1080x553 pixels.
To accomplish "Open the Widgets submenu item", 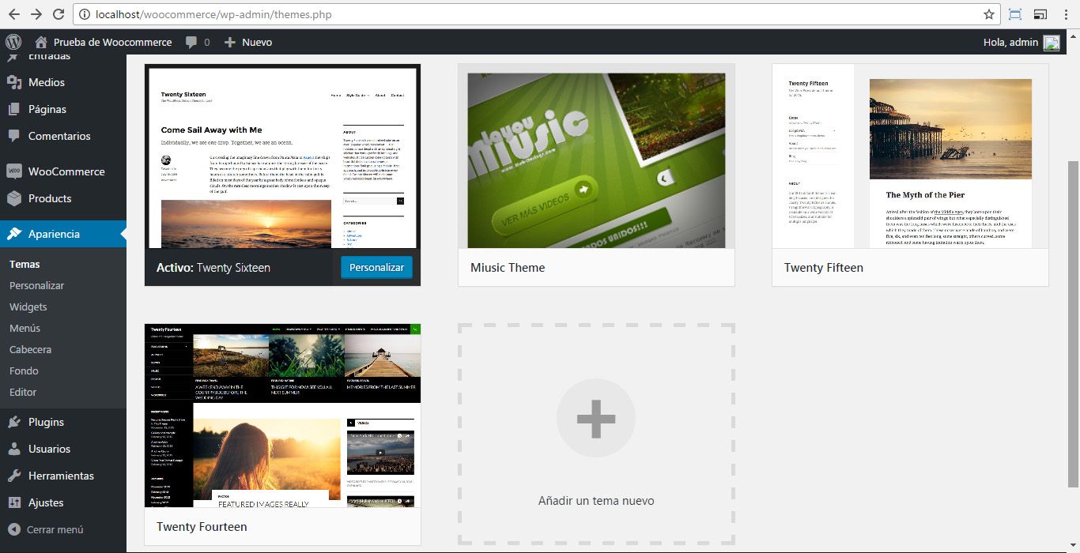I will 28,307.
